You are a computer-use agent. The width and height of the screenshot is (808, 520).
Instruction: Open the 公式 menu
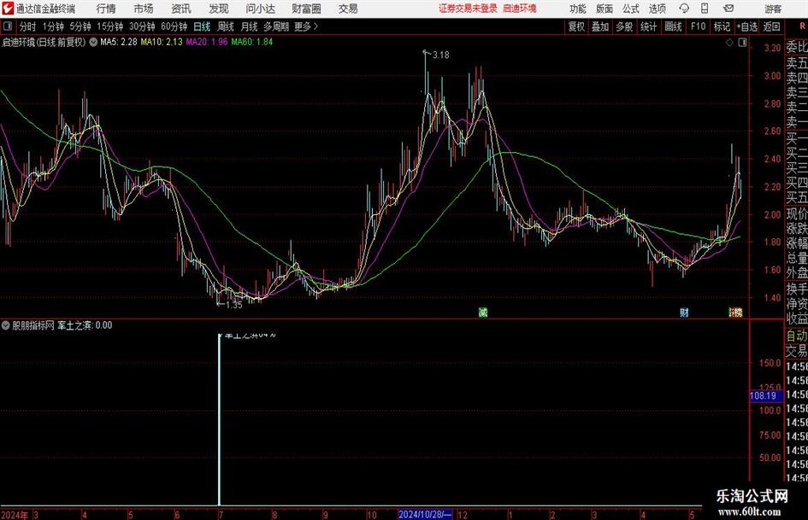click(631, 9)
